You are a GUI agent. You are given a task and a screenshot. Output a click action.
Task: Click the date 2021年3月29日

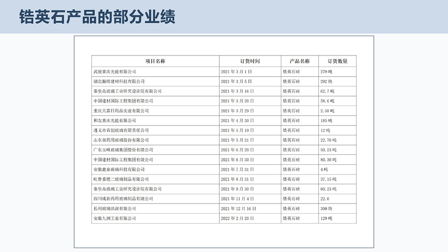(238, 111)
